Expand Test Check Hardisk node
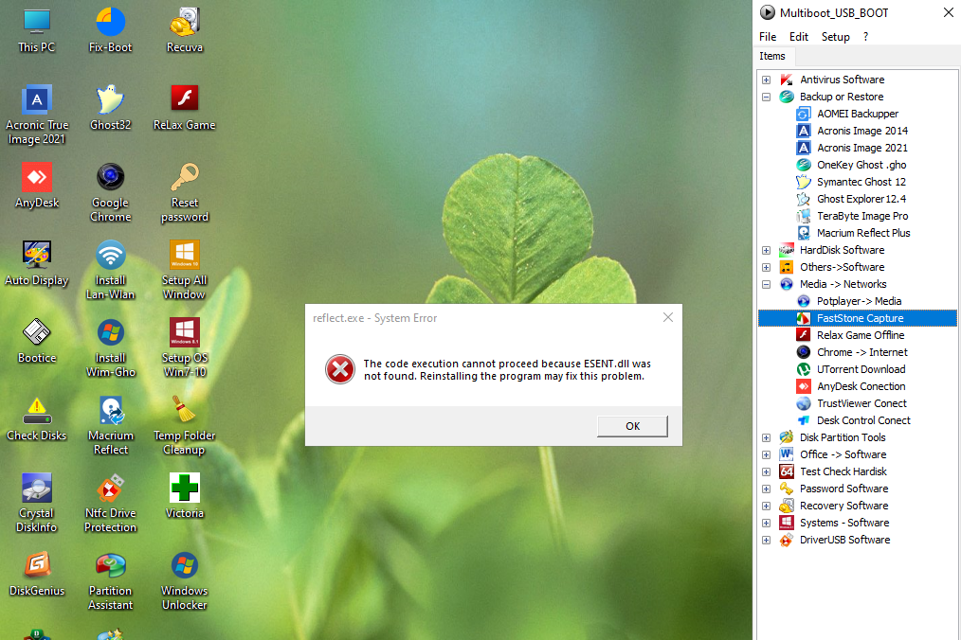This screenshot has width=961, height=640. [766, 471]
